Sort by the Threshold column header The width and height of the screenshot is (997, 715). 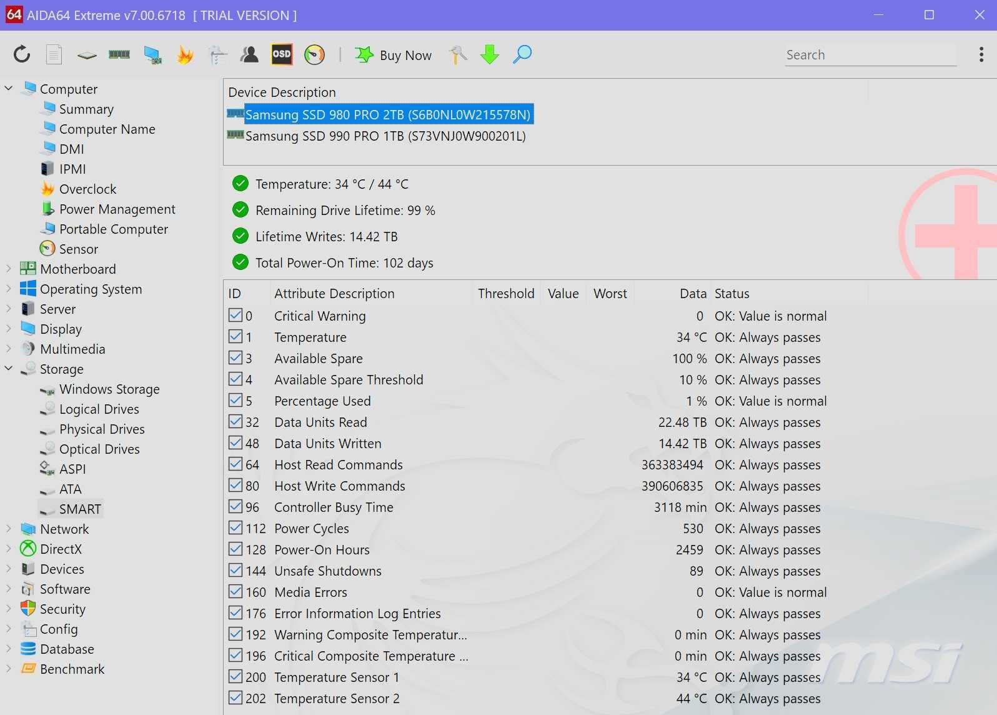[505, 293]
